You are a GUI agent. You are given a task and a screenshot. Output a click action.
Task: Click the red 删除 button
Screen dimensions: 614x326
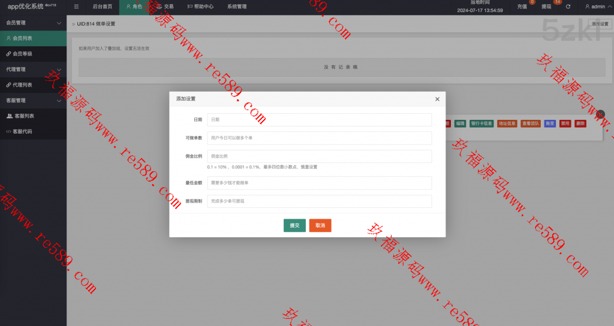(x=580, y=123)
